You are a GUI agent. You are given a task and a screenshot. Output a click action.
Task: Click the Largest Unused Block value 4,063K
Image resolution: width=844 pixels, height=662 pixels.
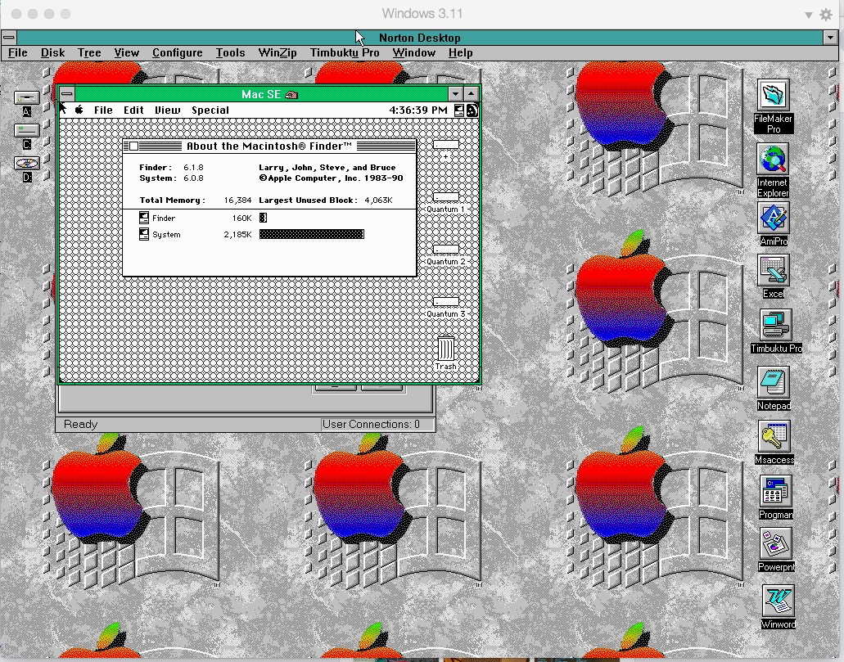click(378, 200)
